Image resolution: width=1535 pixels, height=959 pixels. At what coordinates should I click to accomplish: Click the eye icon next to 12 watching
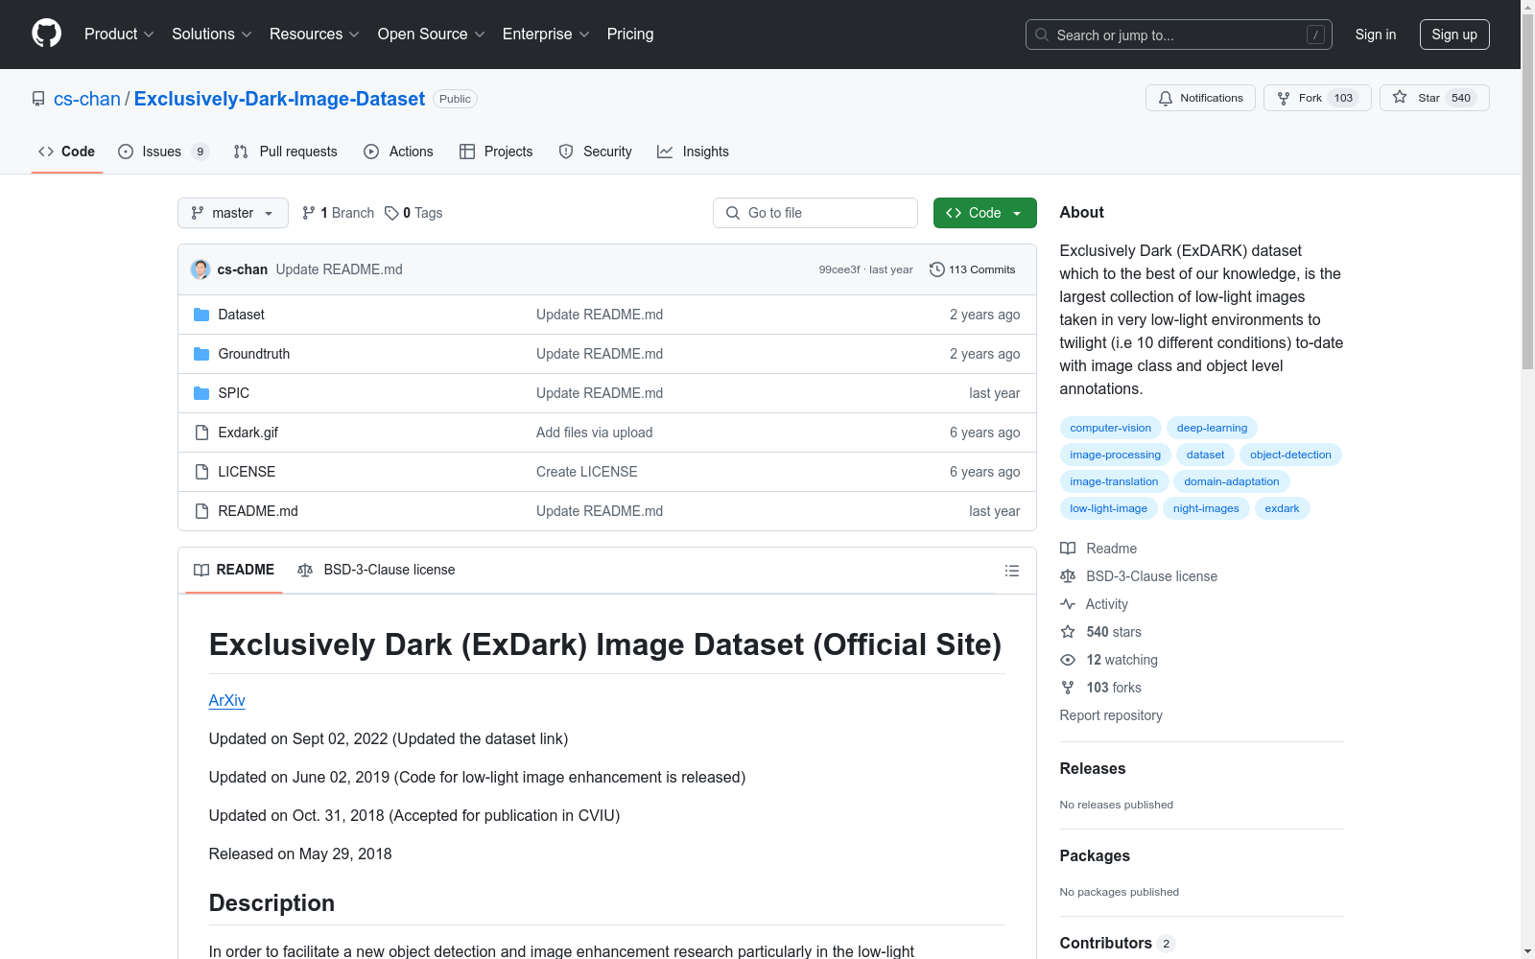[1068, 660]
